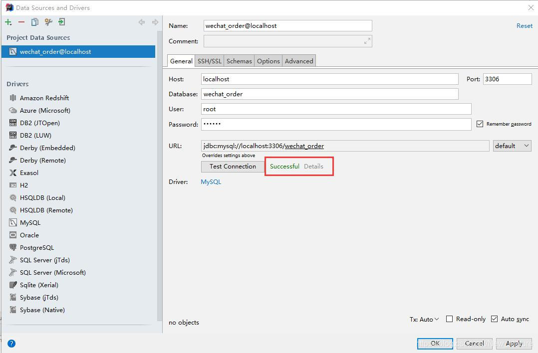Follow the MySQL driver link
538x353 pixels.
pyautogui.click(x=211, y=181)
